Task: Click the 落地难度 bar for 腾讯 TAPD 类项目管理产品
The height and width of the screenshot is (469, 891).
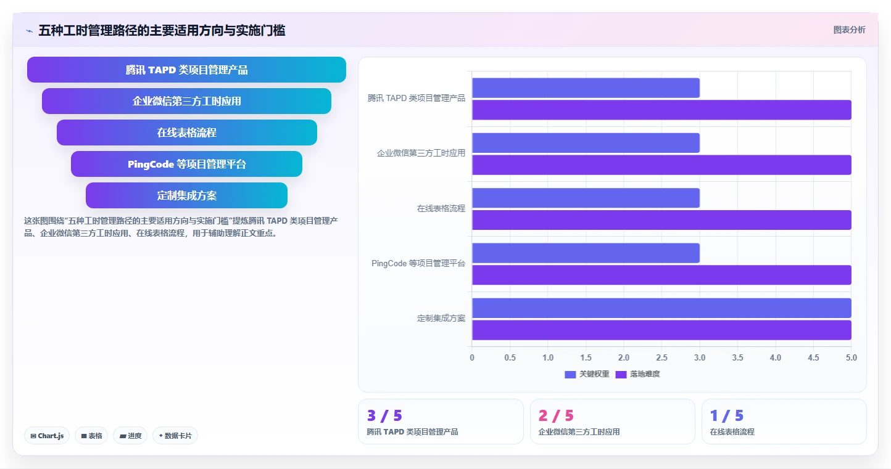Action: [x=661, y=110]
